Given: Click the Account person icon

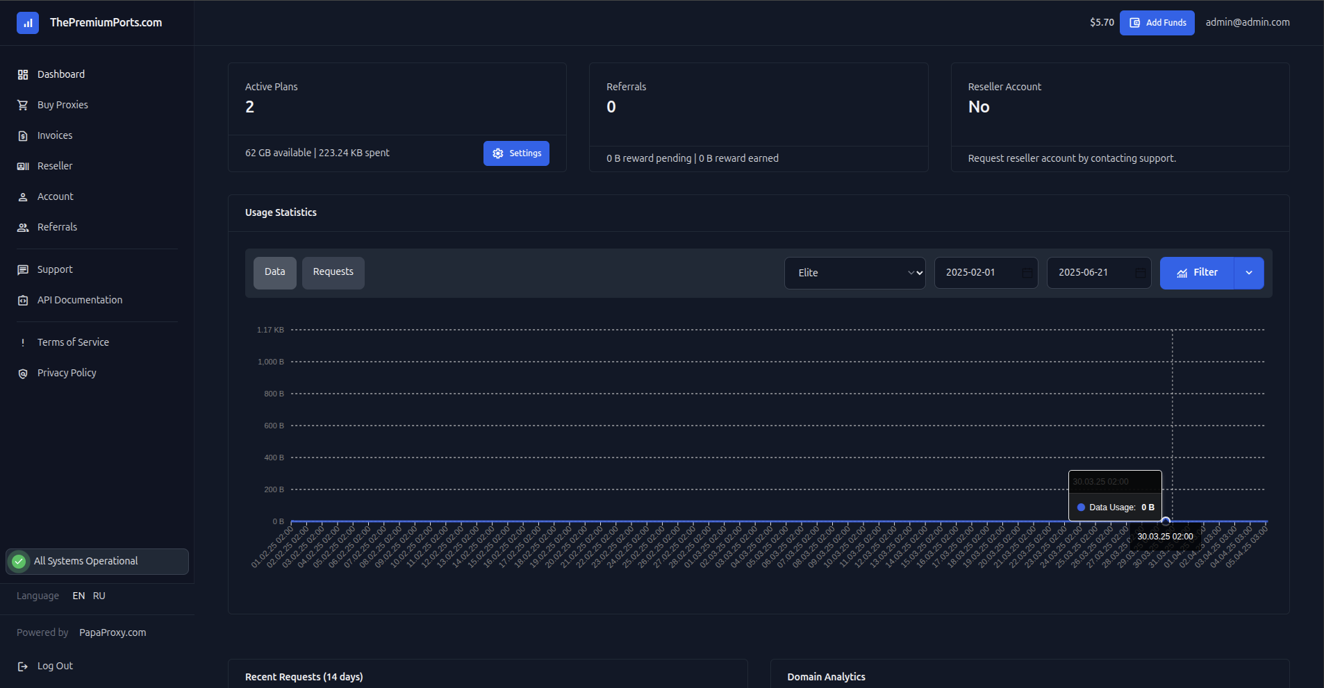Looking at the screenshot, I should click(x=23, y=196).
